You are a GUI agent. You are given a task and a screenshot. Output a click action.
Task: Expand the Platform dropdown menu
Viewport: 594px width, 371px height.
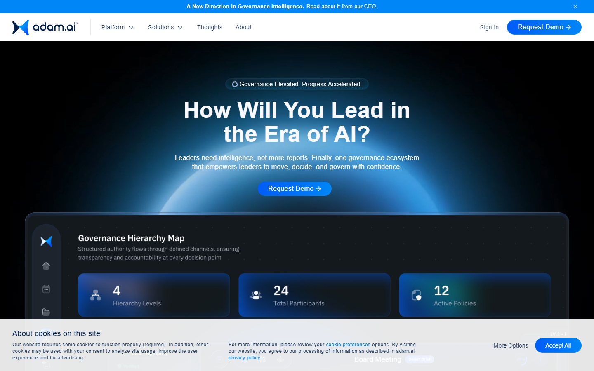click(x=118, y=27)
